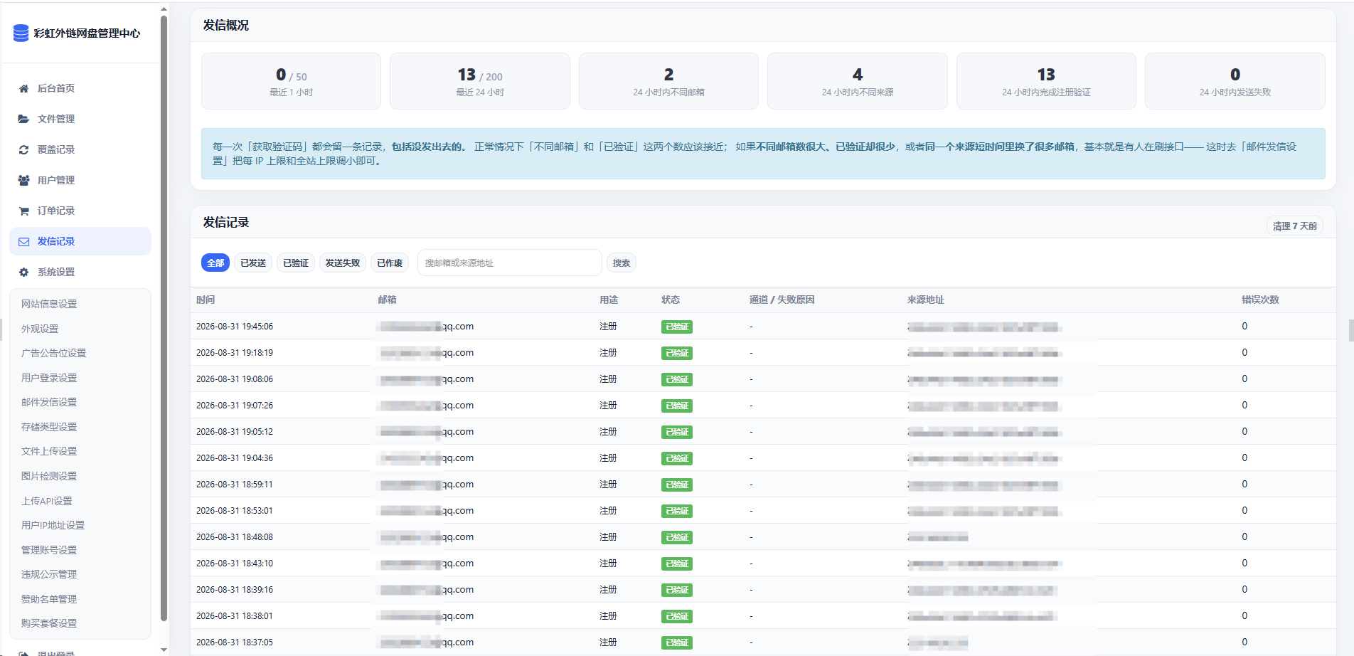Show 已作废 records

(x=390, y=263)
